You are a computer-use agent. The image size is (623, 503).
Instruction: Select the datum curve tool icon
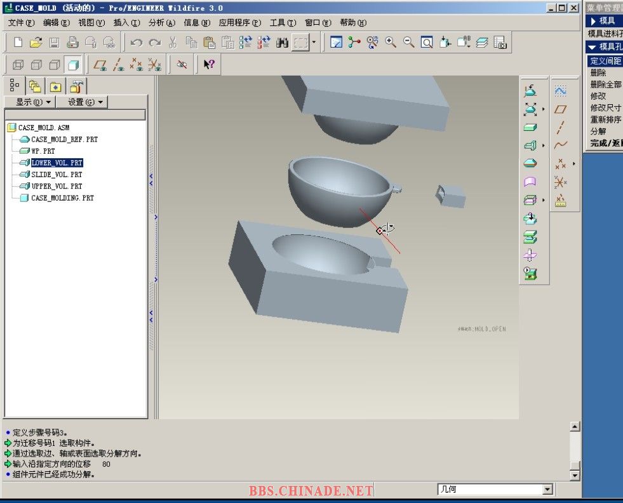(x=560, y=145)
